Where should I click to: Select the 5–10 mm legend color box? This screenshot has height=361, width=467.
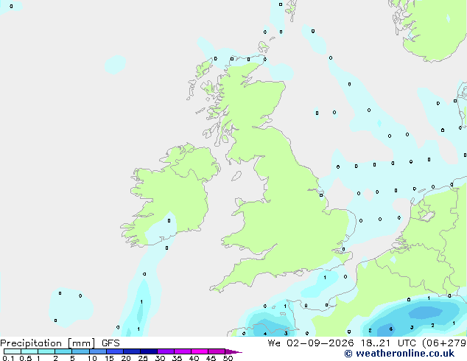pos(80,351)
